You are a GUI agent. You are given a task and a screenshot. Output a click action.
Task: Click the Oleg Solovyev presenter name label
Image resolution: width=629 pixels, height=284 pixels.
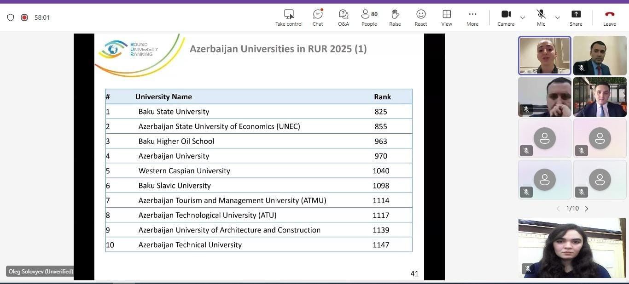(x=41, y=272)
